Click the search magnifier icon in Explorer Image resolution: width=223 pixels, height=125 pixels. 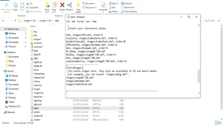[218, 21]
